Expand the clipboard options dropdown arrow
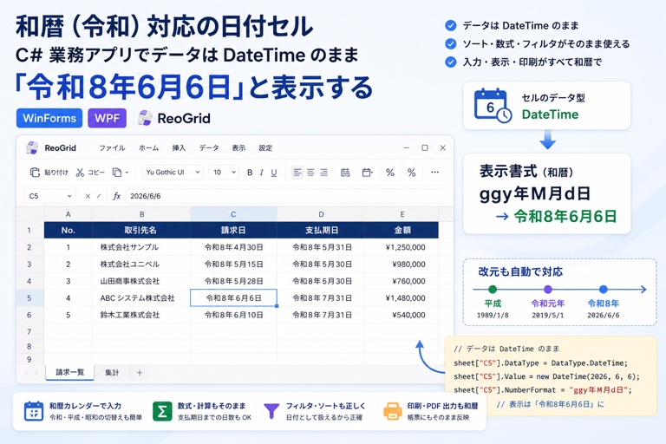This screenshot has height=444, width=666. [127, 173]
